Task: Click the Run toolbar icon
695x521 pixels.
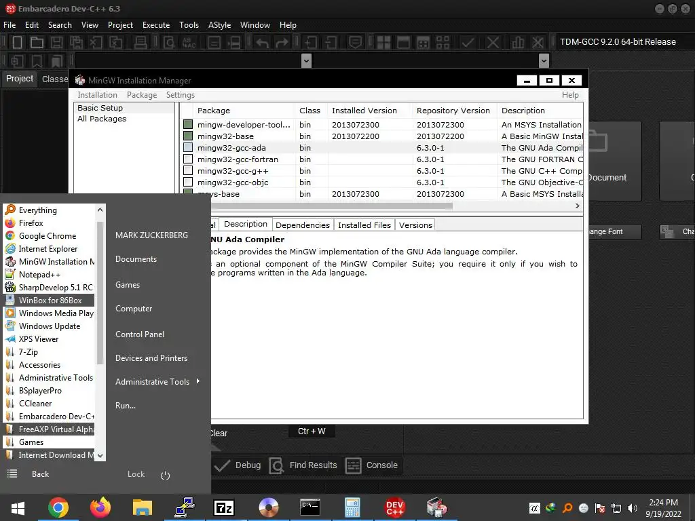Action: point(403,42)
